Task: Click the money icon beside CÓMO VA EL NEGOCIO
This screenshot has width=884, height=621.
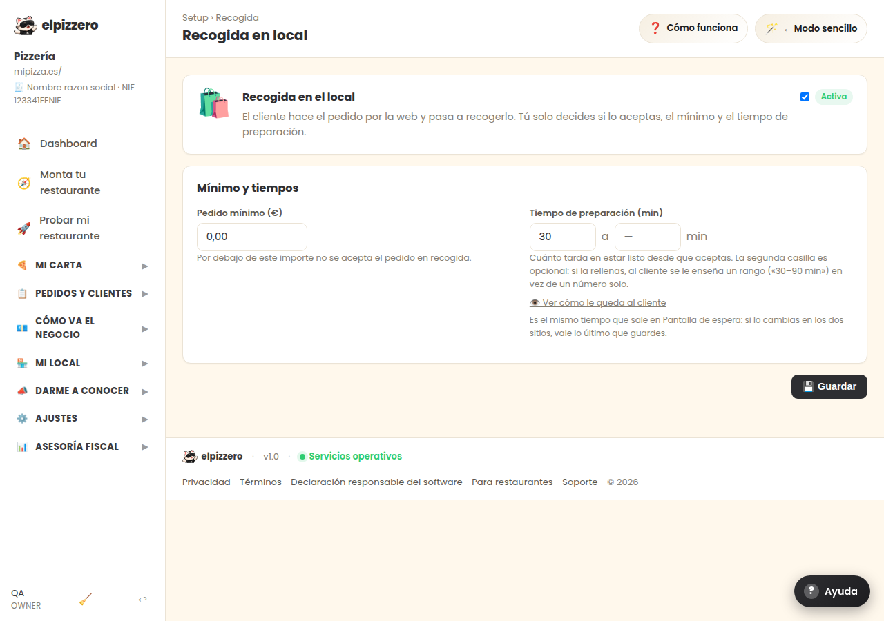Action: (x=22, y=328)
